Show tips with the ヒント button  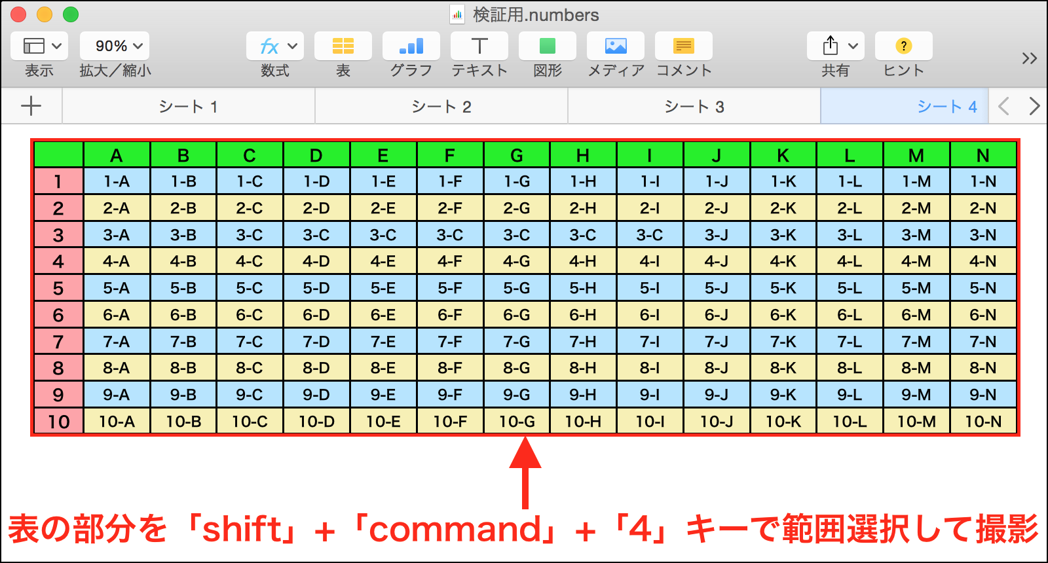pos(904,46)
